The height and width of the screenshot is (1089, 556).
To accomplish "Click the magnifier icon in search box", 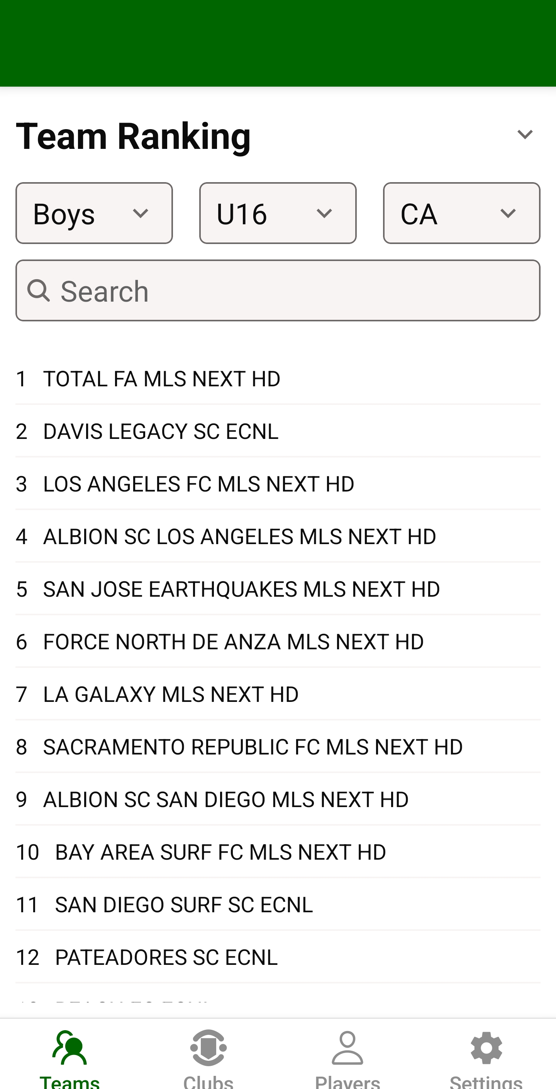I will (39, 291).
